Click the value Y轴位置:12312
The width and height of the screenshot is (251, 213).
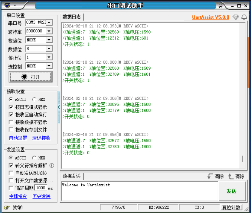[104, 38]
